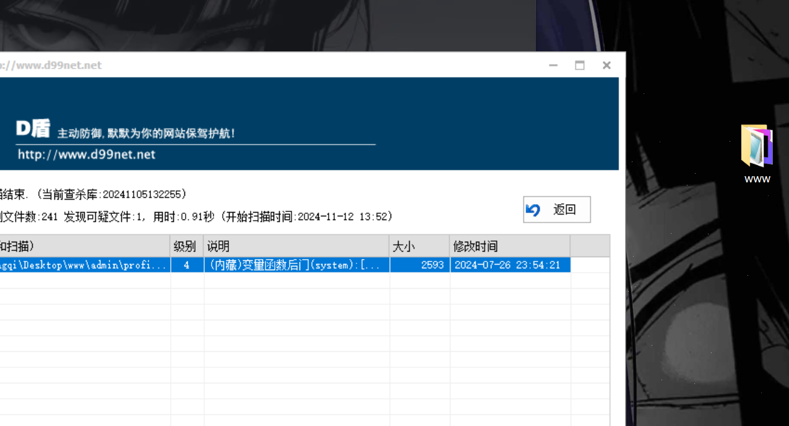
Task: Sort by the 修改时间 column header
Action: click(x=509, y=246)
